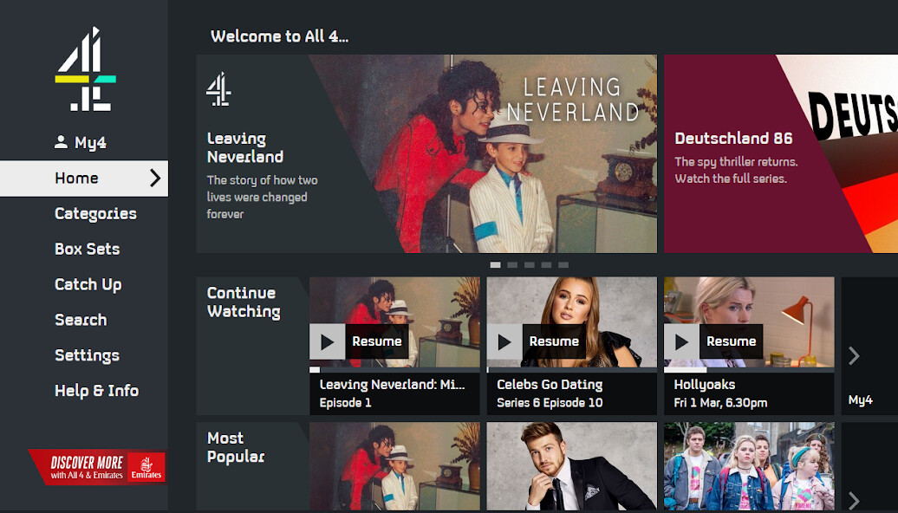The height and width of the screenshot is (513, 898).
Task: Click Welcome to All 4 heading
Action: point(279,36)
